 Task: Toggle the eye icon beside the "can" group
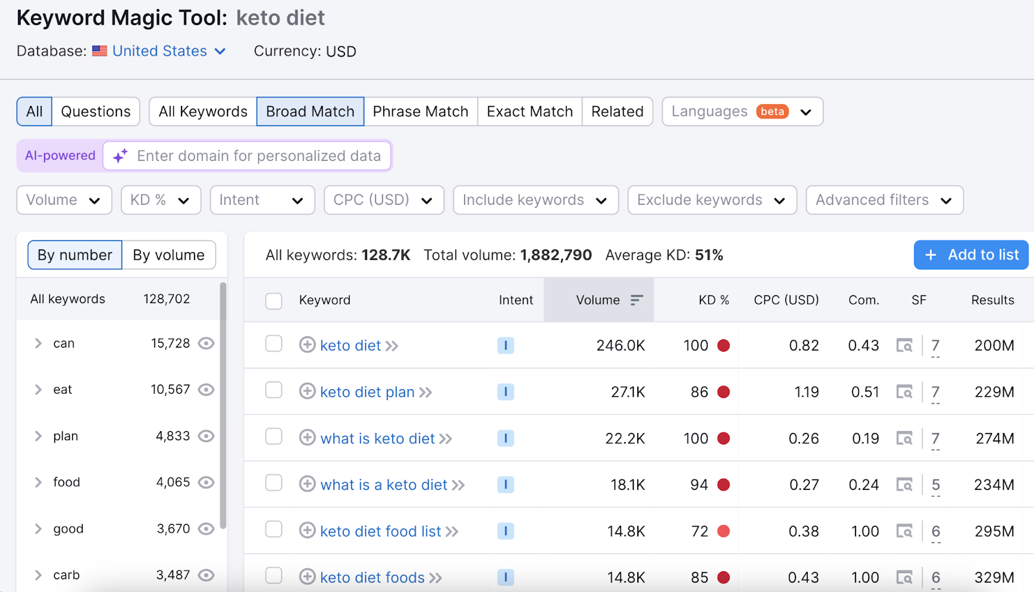point(206,343)
